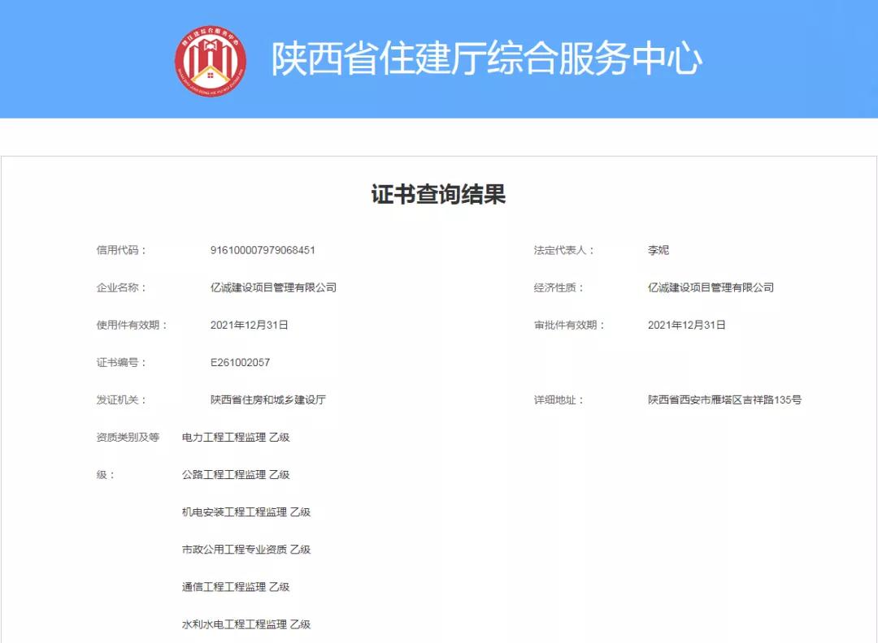Image resolution: width=878 pixels, height=643 pixels.
Task: Click the qualification entry 电力工程工程监理 乙级
Action: (237, 437)
